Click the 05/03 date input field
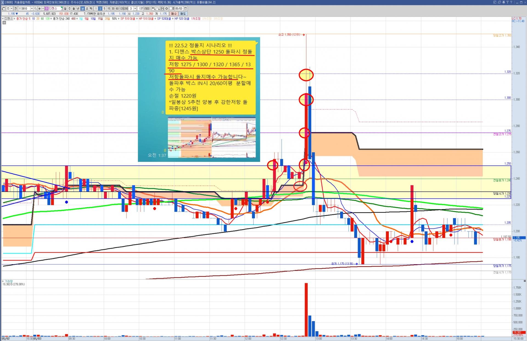Screen dimensions: 527x341 point(179,9)
